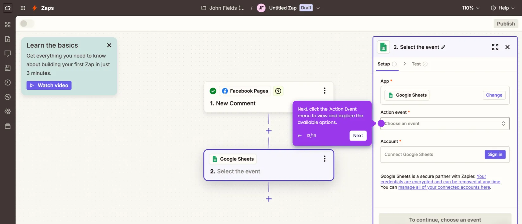Expand the Help menu
This screenshot has height=224, width=522.
coord(503,8)
